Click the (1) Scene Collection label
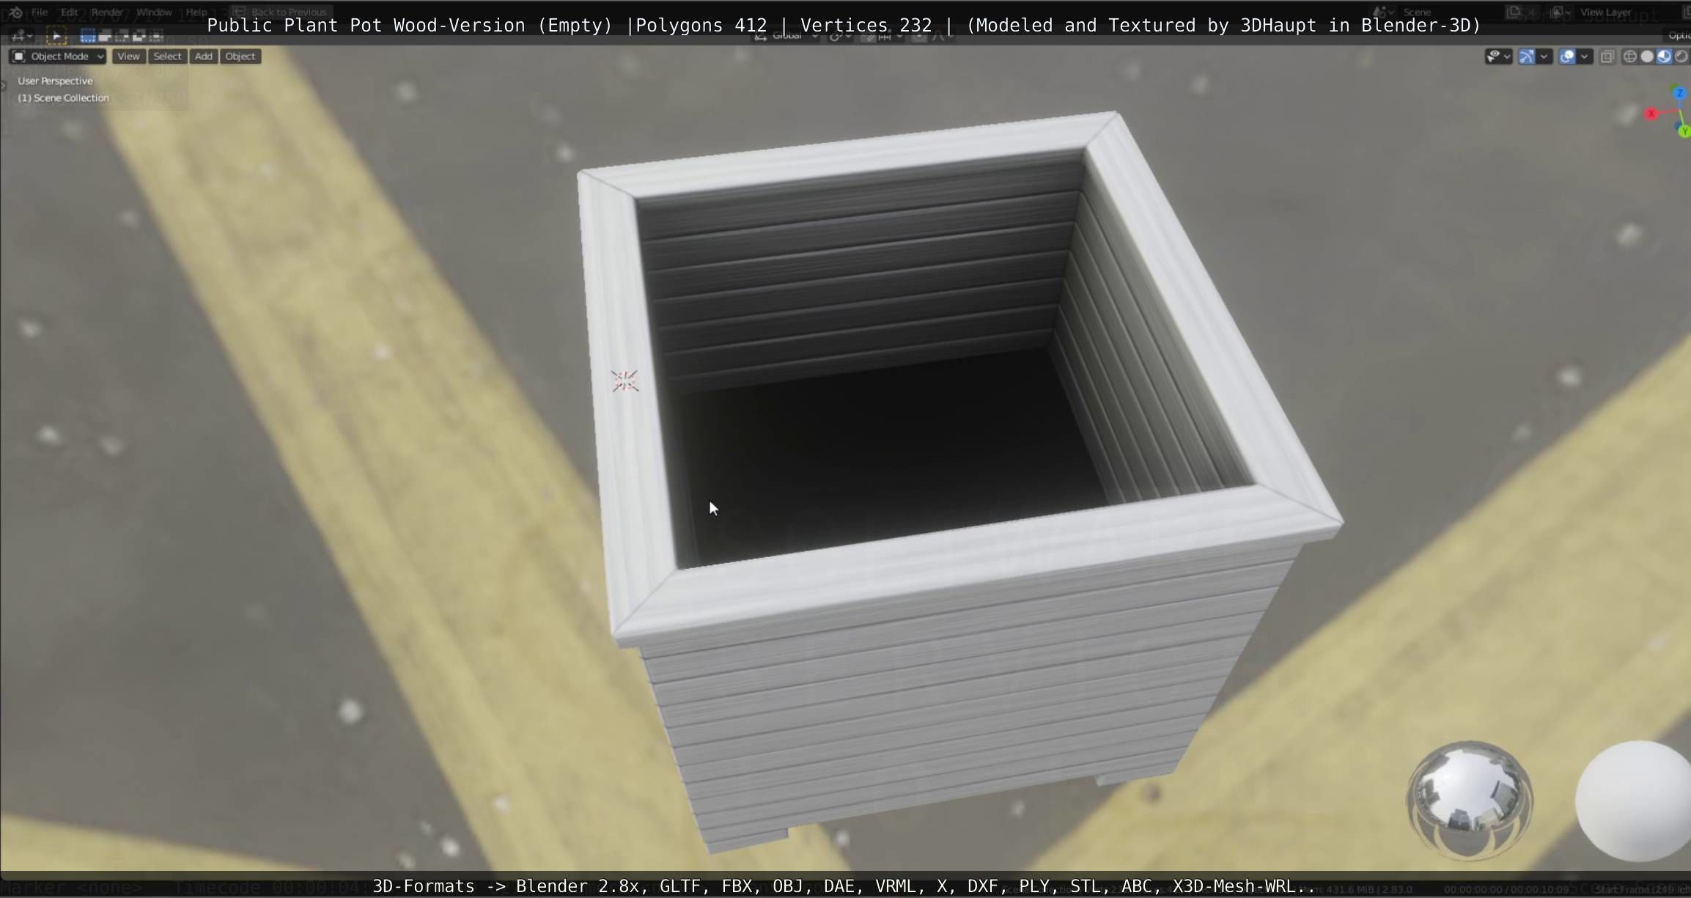The width and height of the screenshot is (1691, 898). coord(64,97)
